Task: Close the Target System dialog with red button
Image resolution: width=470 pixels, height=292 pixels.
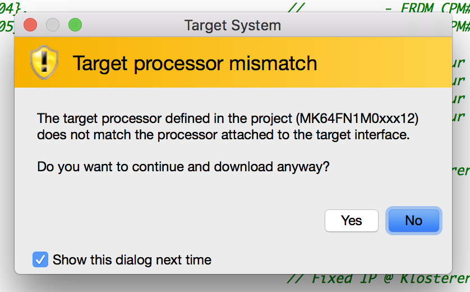Action: 30,25
